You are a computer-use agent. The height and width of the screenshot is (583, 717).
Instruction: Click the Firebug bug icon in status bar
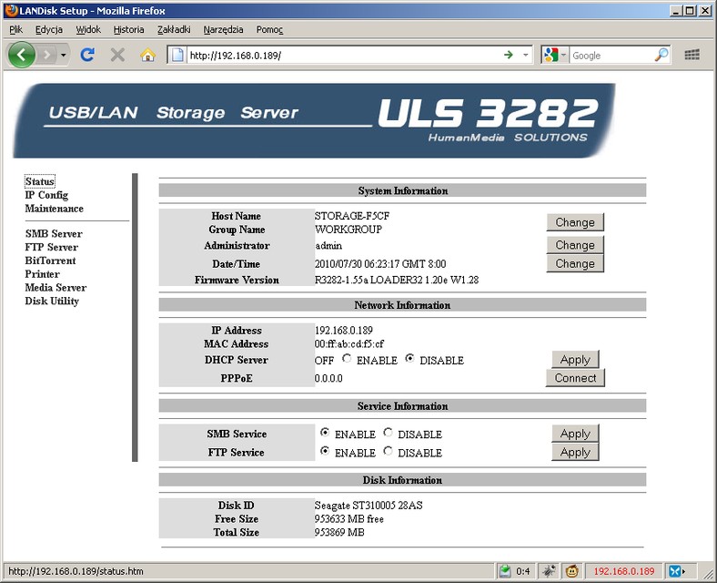(548, 571)
